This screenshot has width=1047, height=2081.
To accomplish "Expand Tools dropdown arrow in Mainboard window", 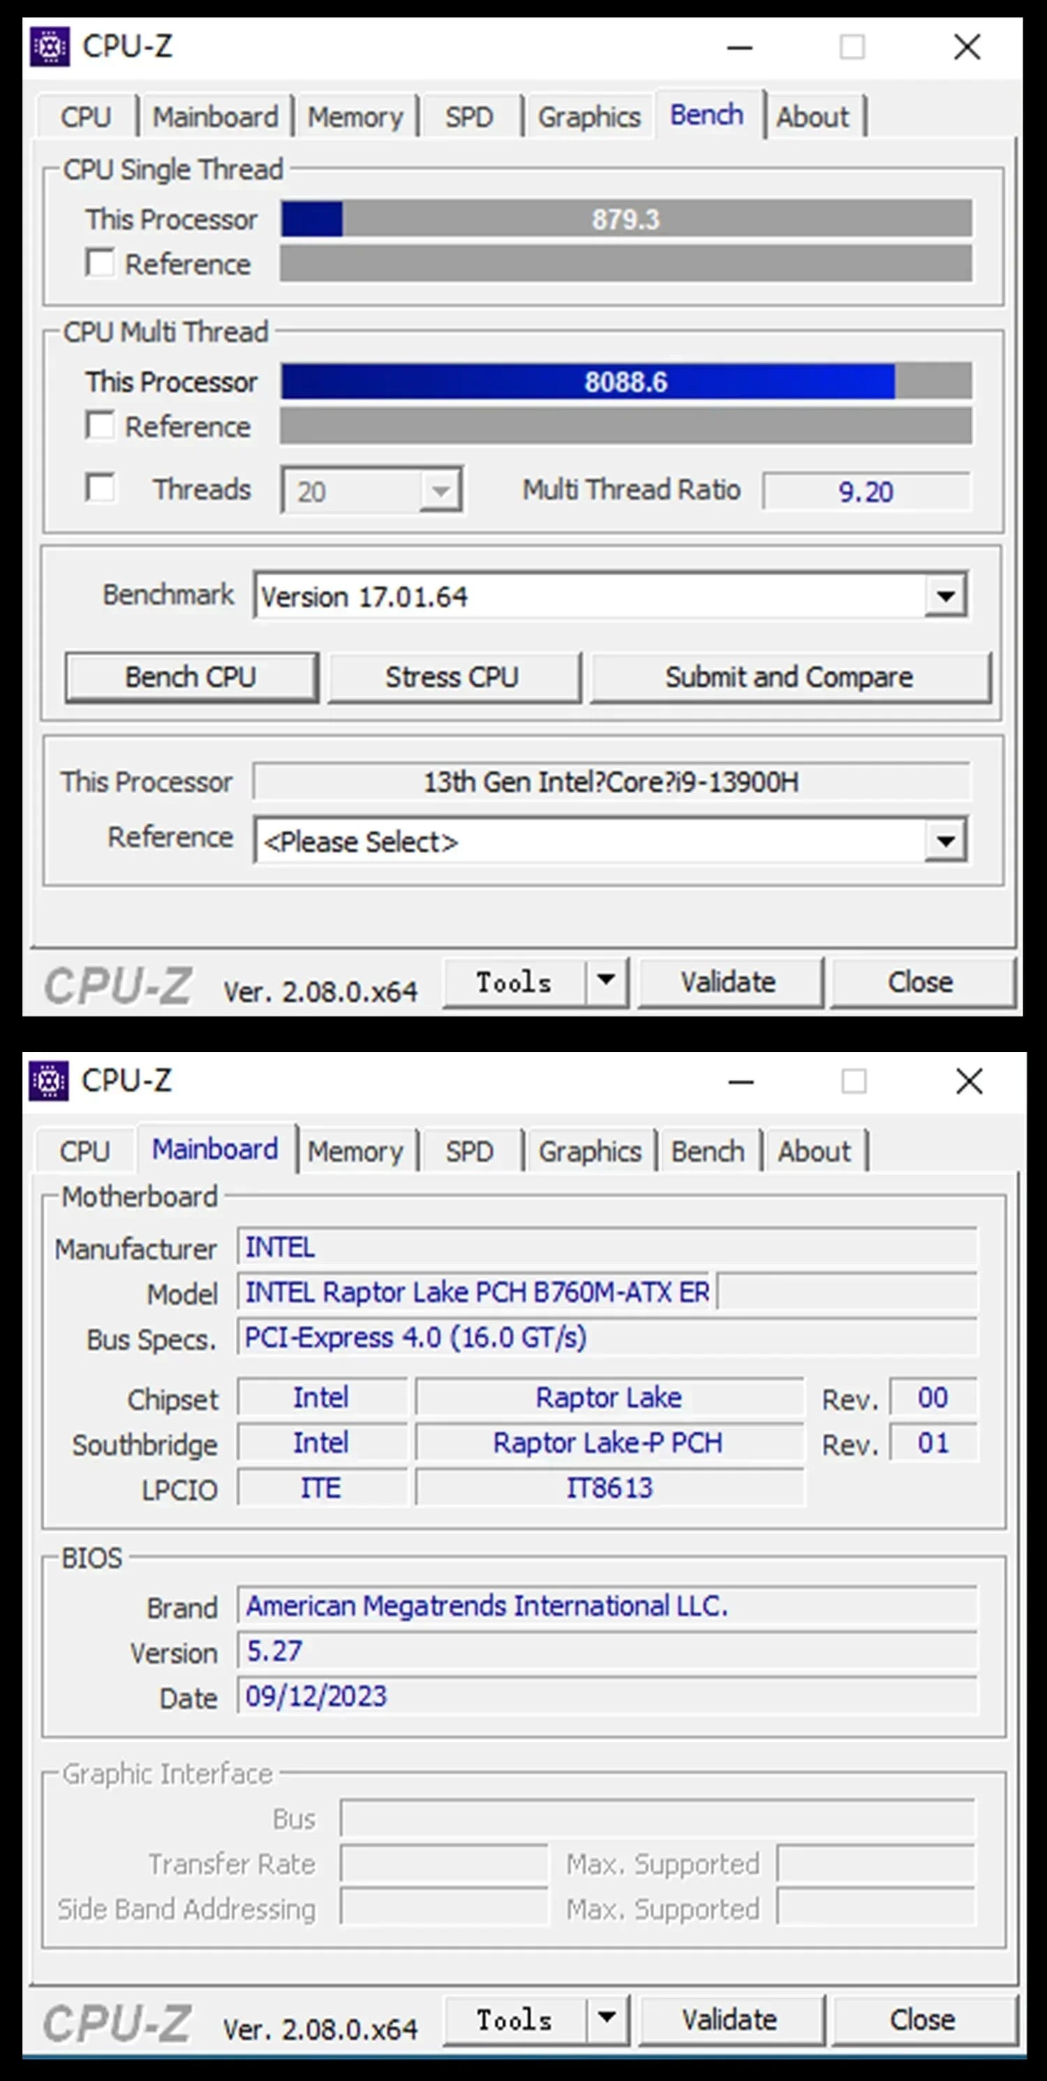I will [x=606, y=2019].
